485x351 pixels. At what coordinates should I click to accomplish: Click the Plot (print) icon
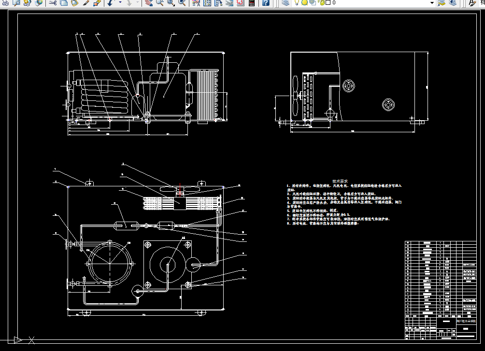(x=5, y=2)
